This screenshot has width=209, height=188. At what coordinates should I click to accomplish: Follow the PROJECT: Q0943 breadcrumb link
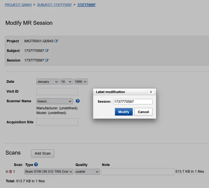pos(18,5)
